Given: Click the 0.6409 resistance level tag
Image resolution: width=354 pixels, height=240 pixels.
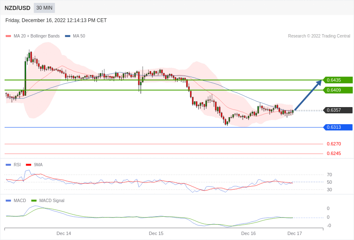Looking at the screenshot, I should (337, 90).
